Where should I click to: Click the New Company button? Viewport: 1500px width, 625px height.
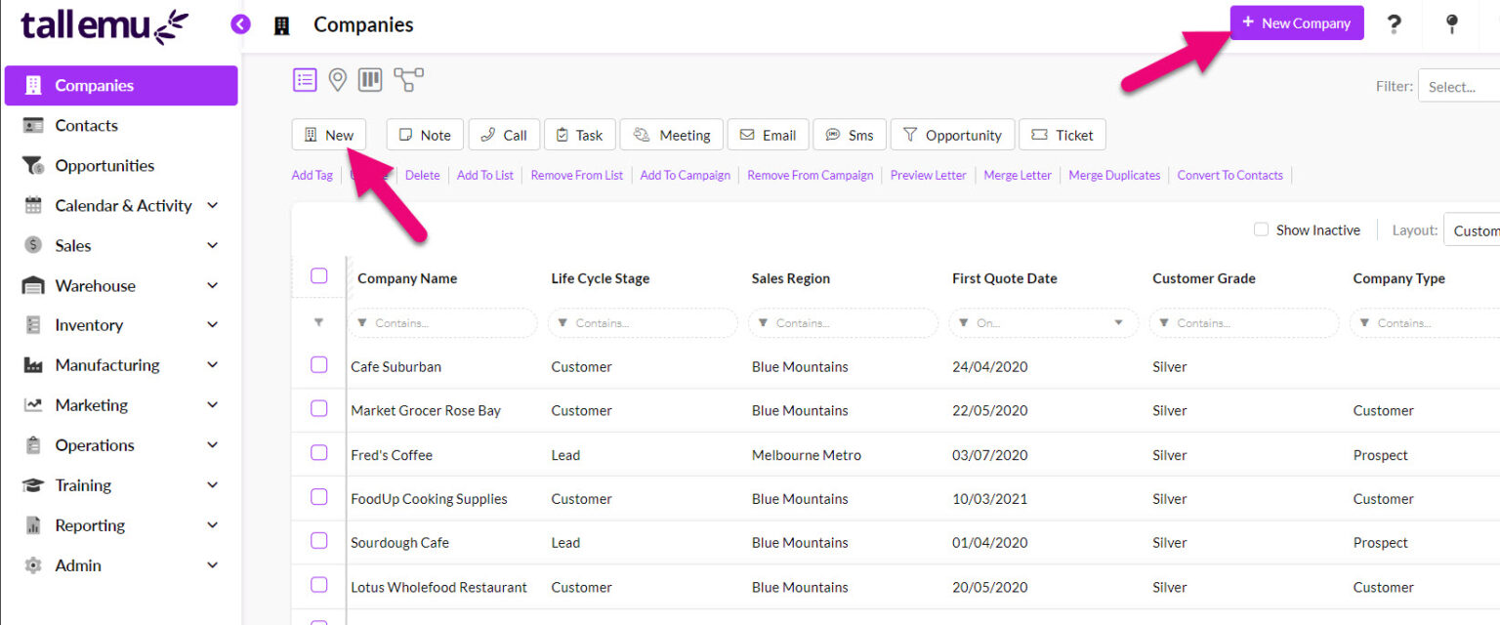click(1297, 21)
